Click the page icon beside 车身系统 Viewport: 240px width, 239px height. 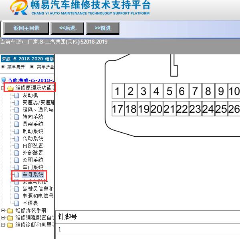(x=17, y=174)
